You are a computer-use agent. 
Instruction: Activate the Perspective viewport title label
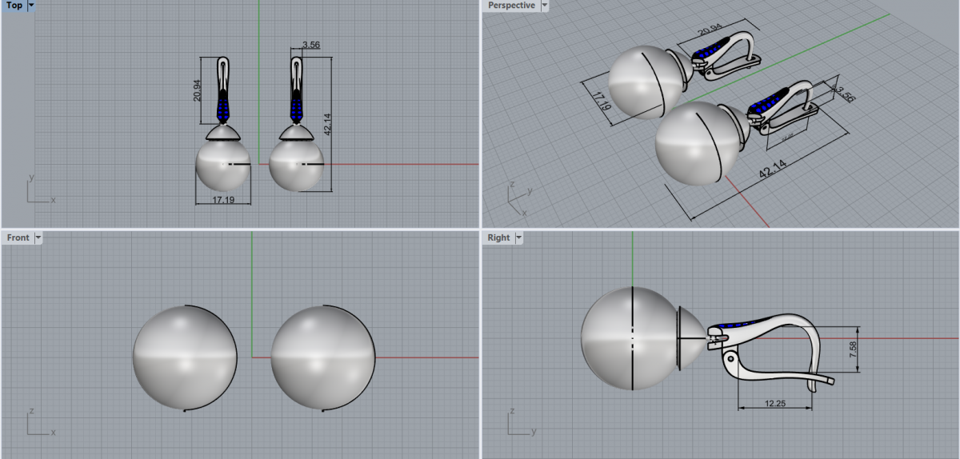click(511, 6)
